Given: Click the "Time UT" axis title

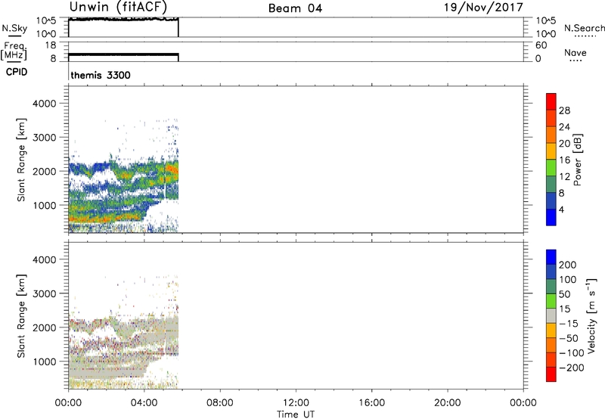Looking at the screenshot, I should coord(296,414).
